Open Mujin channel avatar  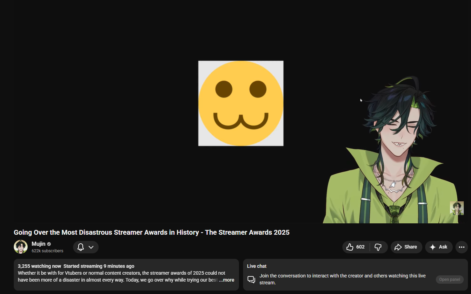pyautogui.click(x=21, y=247)
